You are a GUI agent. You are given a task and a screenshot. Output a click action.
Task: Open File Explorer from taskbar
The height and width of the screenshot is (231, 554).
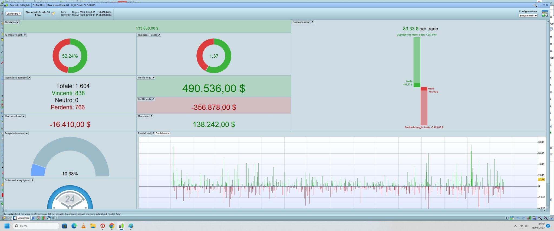pyautogui.click(x=93, y=226)
